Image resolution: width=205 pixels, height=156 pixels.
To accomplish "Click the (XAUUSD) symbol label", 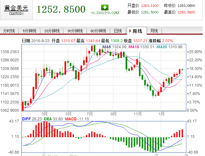I will [x=16, y=13].
